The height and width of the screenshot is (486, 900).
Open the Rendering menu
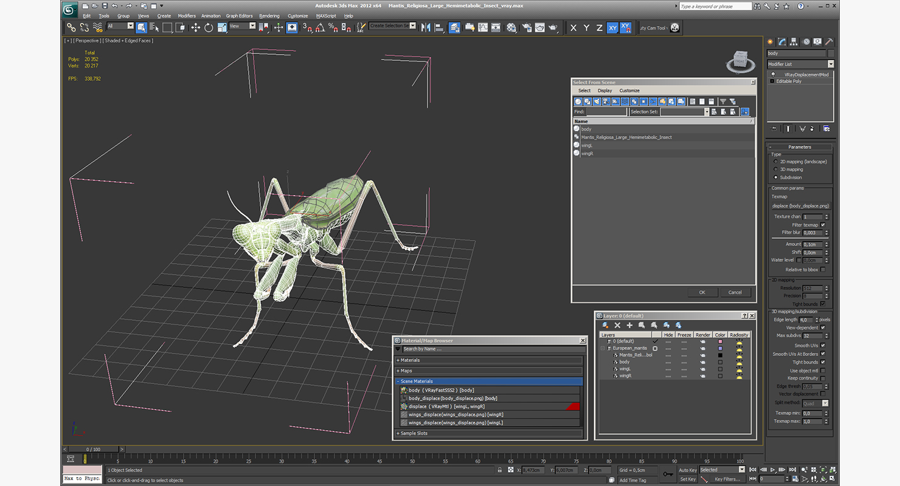pyautogui.click(x=269, y=16)
